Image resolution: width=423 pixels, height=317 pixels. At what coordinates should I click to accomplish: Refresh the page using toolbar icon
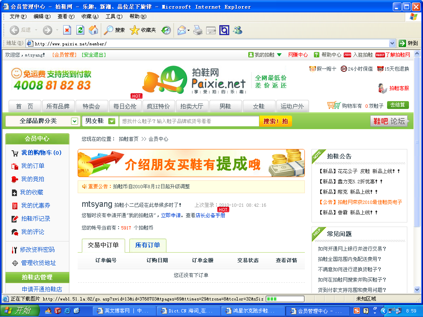pyautogui.click(x=80, y=30)
